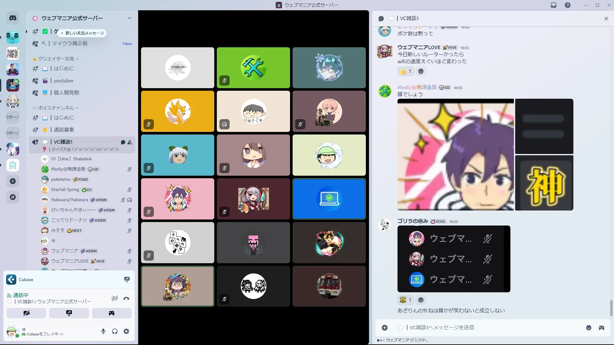Click the thumbs up reaction on the ウェブマニアLOVE message
This screenshot has width=614, height=345.
(405, 71)
